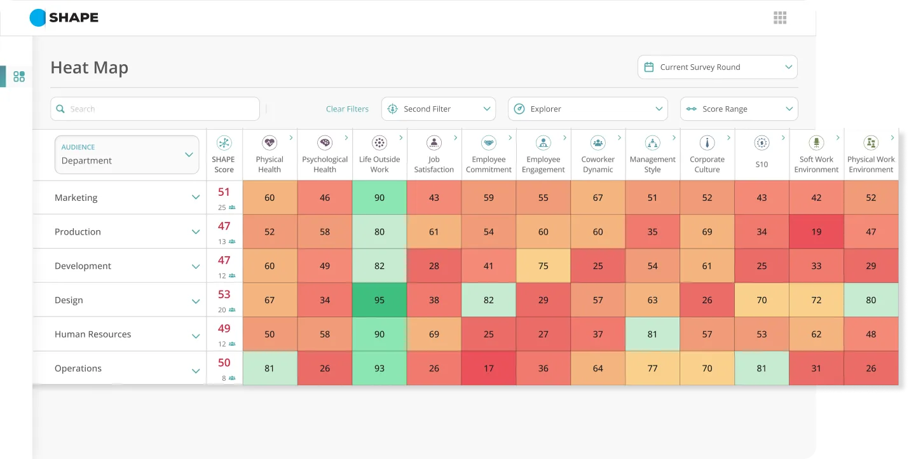Open the Audience Department dropdown
The image size is (909, 459).
click(126, 154)
